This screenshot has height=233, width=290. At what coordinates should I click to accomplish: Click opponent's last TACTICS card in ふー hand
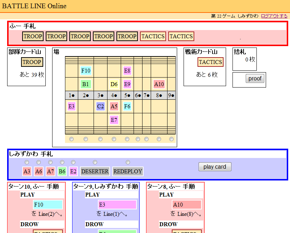click(x=181, y=36)
